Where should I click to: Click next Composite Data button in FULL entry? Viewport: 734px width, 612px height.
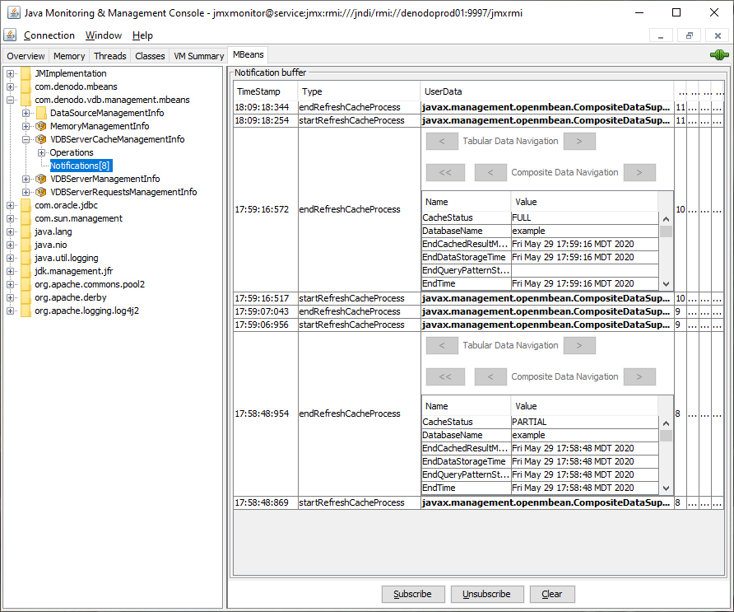point(639,172)
